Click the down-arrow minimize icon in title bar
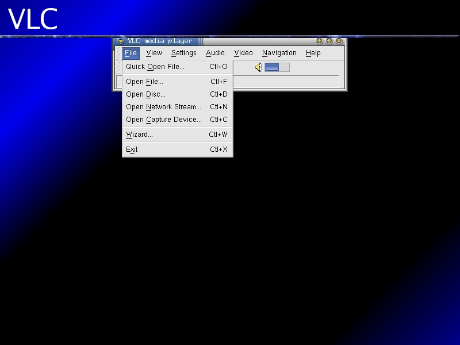460x345 pixels. pos(320,41)
